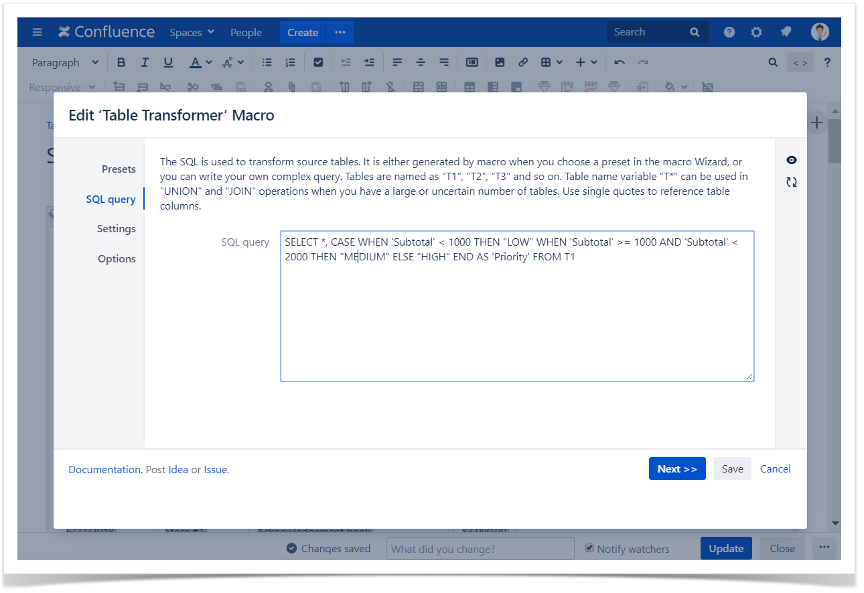Click the bullet list icon
Image resolution: width=864 pixels, height=593 pixels.
click(x=267, y=62)
